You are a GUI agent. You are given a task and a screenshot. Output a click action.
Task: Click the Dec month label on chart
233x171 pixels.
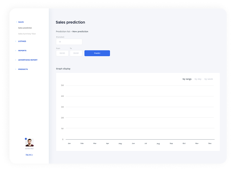pyautogui.click(x=210, y=143)
